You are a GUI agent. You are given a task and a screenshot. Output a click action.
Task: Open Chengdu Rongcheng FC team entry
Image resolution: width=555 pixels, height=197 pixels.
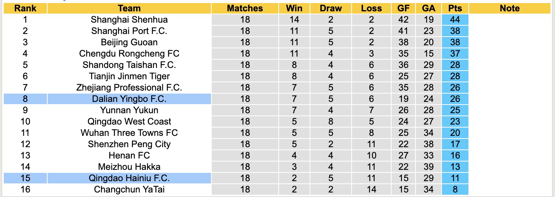tap(129, 54)
